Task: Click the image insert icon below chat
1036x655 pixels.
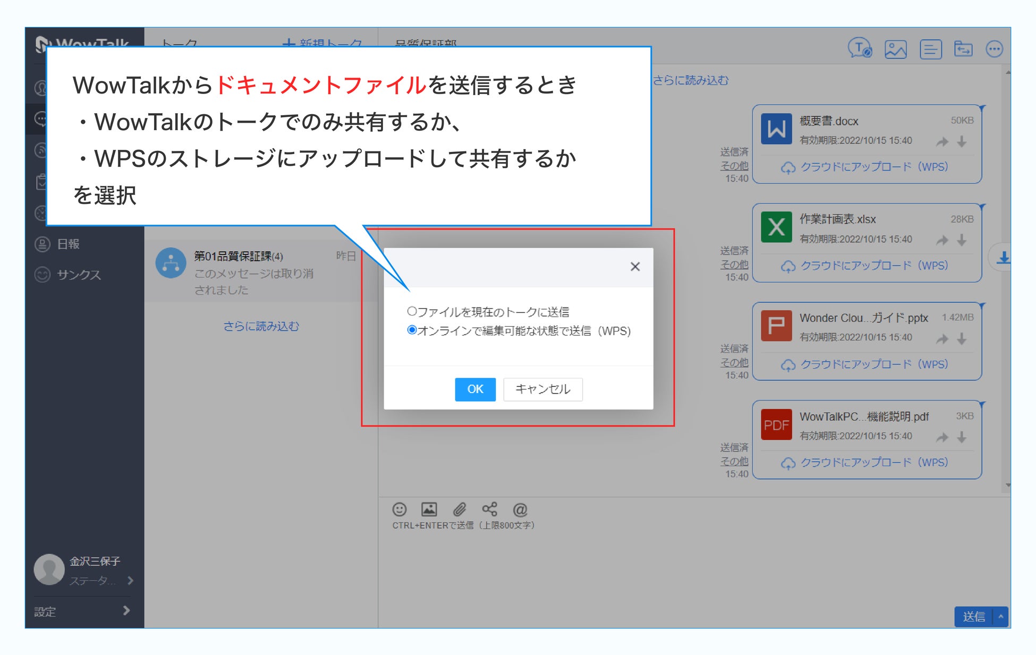Action: tap(429, 509)
